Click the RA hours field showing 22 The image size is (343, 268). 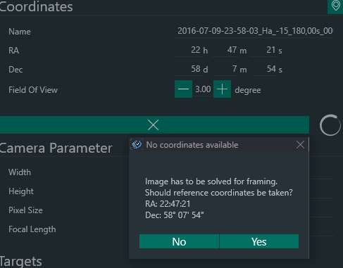(188, 50)
